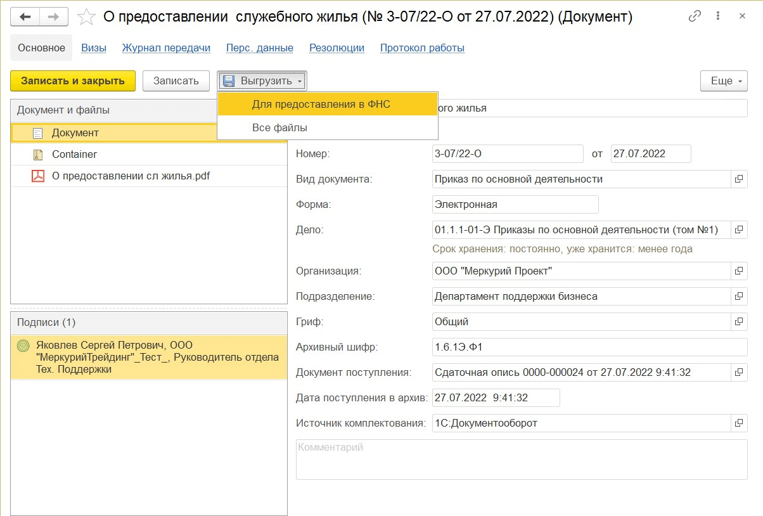Select О предоставлении сл жилья.pdf file
Screen dimensions: 763x516
pyautogui.click(x=149, y=176)
